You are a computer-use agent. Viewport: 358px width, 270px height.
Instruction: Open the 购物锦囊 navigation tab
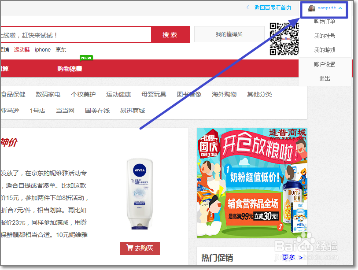70,69
